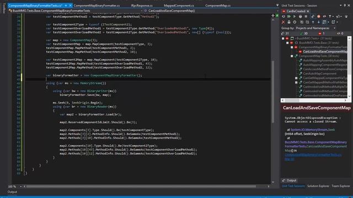Click the editor horizontal scrollbar
Screen dimensions: 353x198
pos(141,186)
